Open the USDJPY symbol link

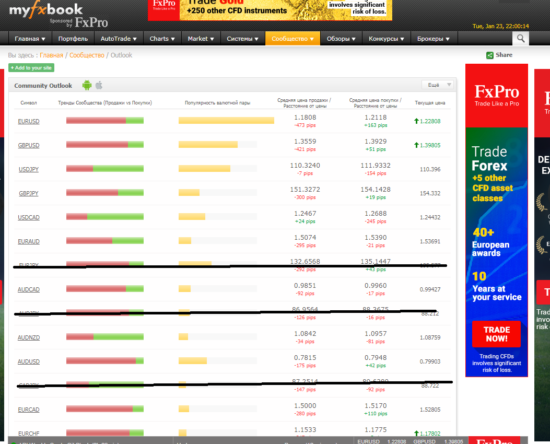point(29,169)
